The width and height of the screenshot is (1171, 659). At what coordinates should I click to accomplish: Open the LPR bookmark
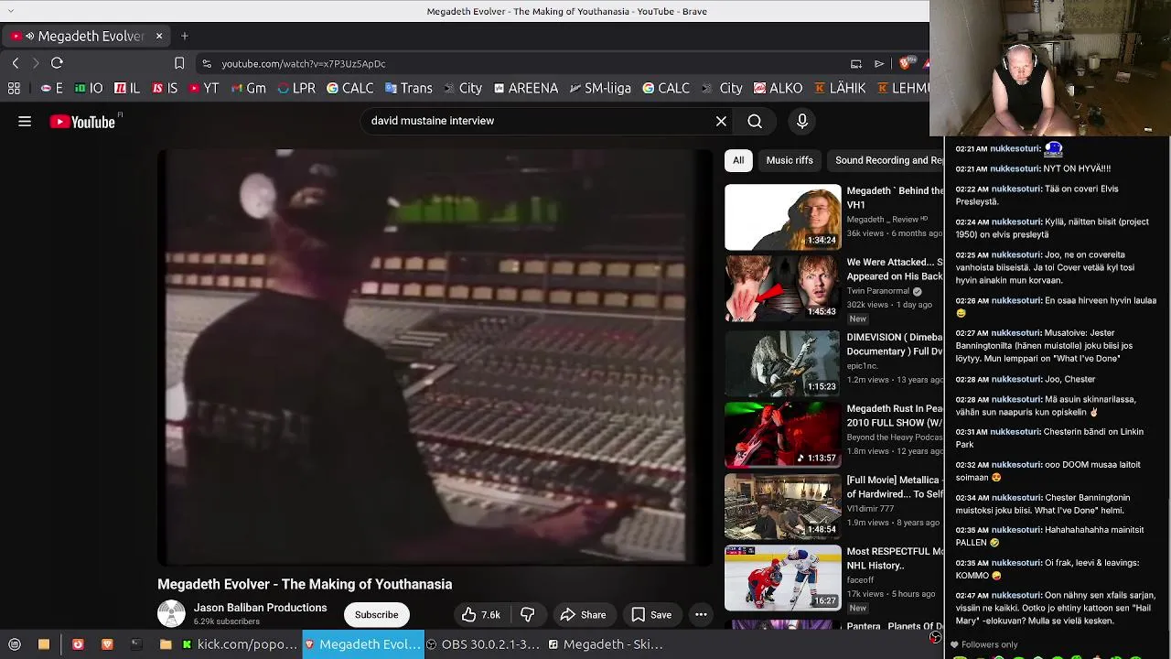(296, 88)
